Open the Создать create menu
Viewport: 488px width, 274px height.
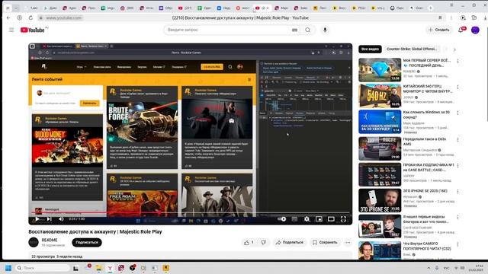tap(439, 30)
